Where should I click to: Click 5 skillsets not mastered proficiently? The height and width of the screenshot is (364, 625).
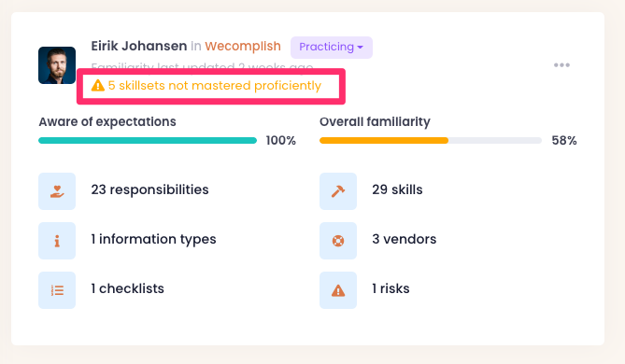(x=215, y=86)
